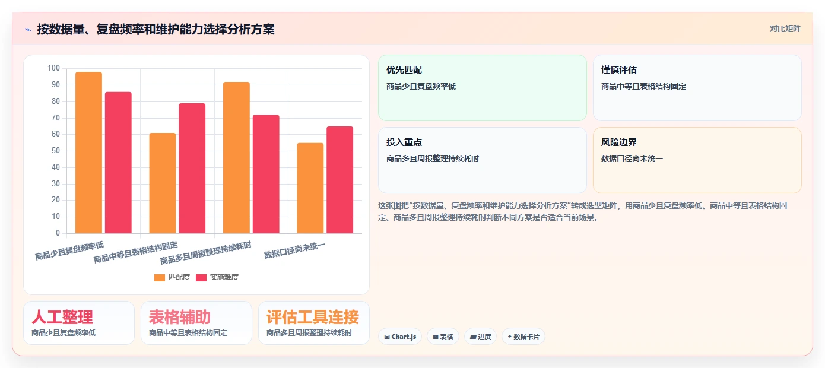
Task: Toggle the 匹配度 legend orange swatch
Action: point(160,277)
